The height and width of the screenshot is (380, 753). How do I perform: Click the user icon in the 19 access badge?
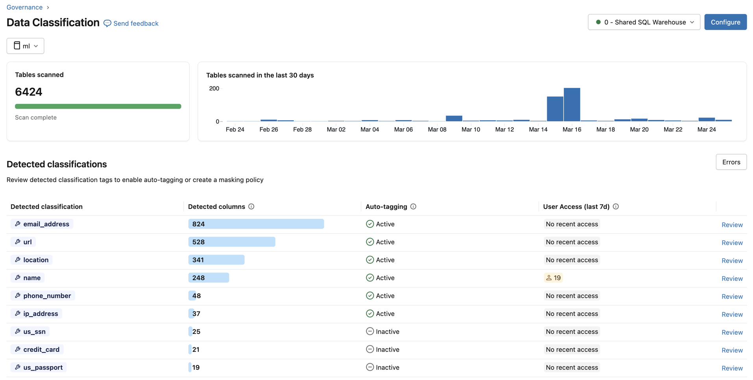coord(548,277)
